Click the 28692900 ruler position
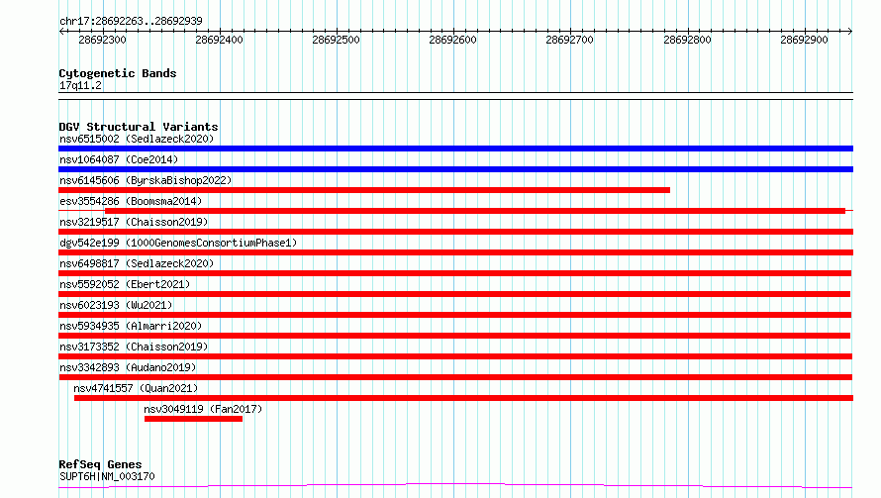This screenshot has width=881, height=498. click(804, 40)
